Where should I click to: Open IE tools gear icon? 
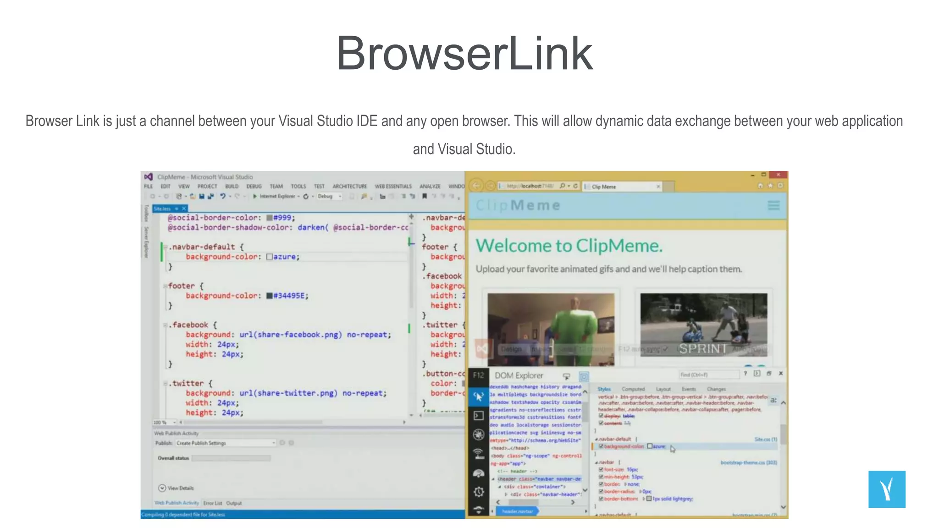[780, 186]
